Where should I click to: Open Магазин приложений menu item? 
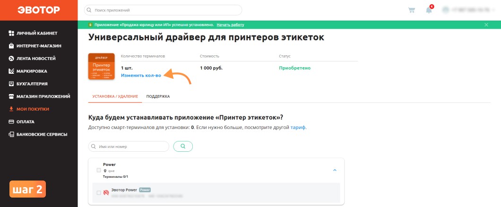pyautogui.click(x=43, y=96)
